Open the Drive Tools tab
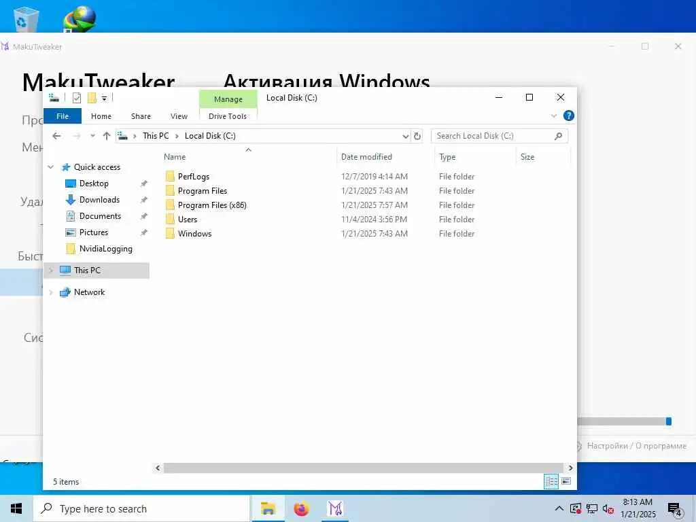Viewport: 696px width, 522px height. pyautogui.click(x=228, y=116)
